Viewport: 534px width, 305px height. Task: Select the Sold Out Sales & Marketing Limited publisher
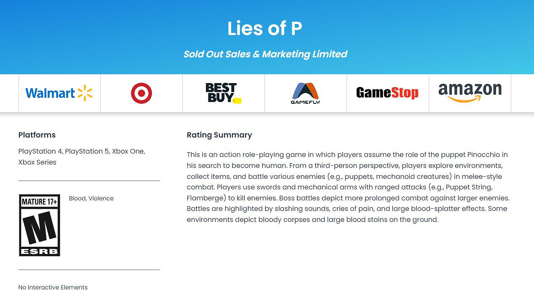pyautogui.click(x=265, y=54)
